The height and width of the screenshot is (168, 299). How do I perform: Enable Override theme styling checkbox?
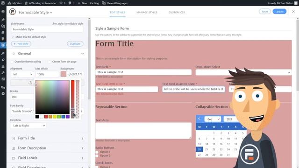12,62
